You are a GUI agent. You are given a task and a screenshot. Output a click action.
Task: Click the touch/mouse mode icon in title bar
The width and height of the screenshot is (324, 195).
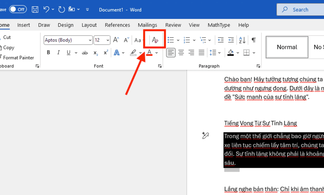[72, 9]
